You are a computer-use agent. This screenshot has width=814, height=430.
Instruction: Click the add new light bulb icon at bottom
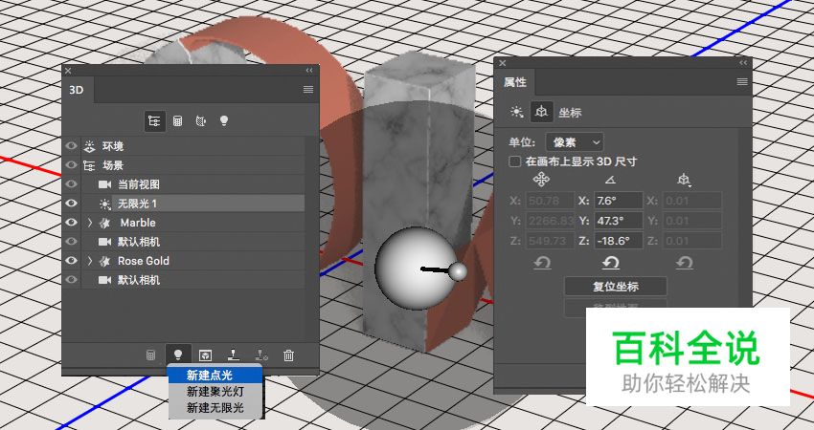[176, 355]
